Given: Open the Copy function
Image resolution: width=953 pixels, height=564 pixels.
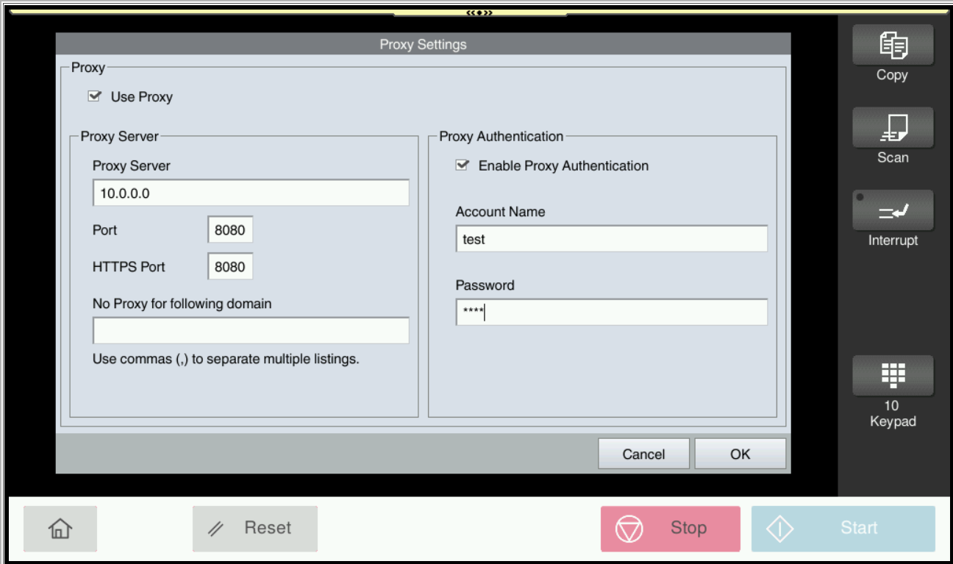Looking at the screenshot, I should point(892,46).
